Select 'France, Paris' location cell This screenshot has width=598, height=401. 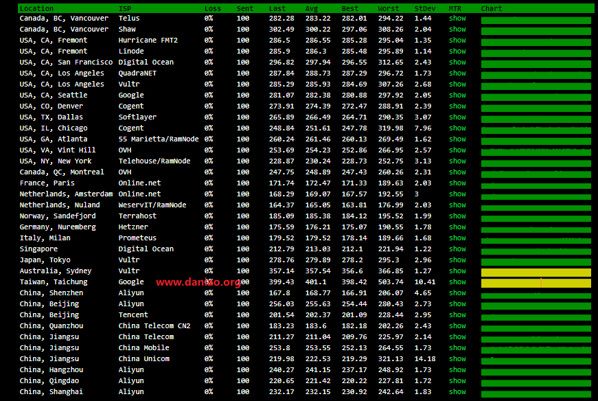(47, 183)
